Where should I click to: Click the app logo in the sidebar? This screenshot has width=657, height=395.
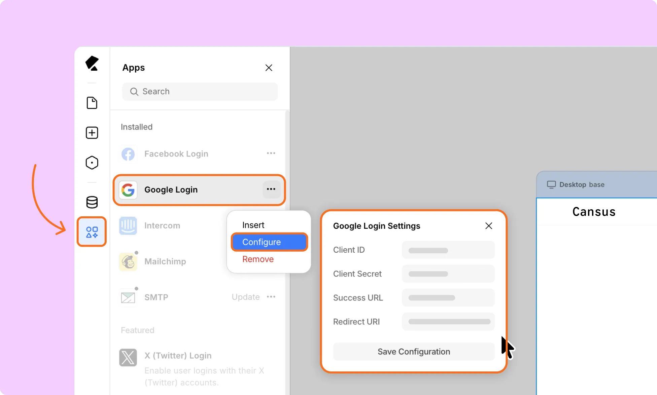pyautogui.click(x=92, y=63)
